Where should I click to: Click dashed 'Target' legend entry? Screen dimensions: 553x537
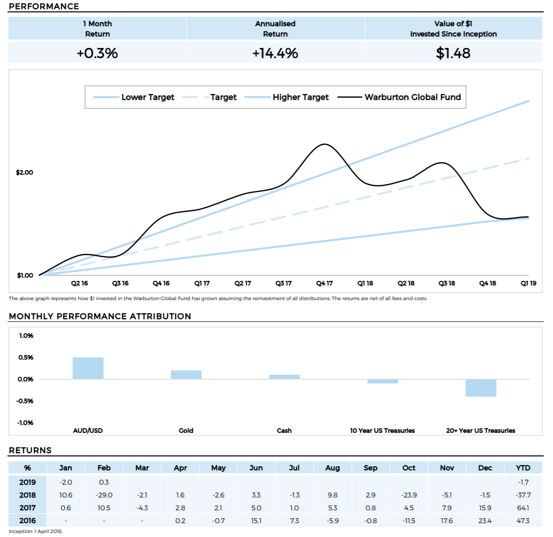pyautogui.click(x=209, y=97)
